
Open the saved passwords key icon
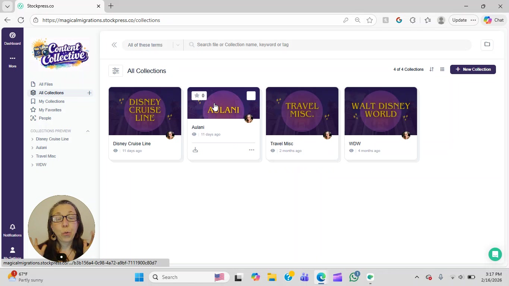click(x=346, y=20)
